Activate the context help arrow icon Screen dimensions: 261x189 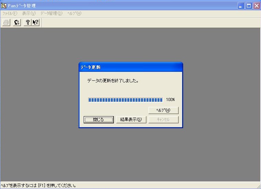coord(35,22)
